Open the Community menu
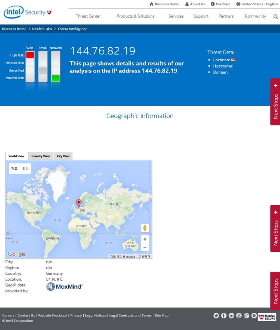The image size is (280, 330). (255, 16)
